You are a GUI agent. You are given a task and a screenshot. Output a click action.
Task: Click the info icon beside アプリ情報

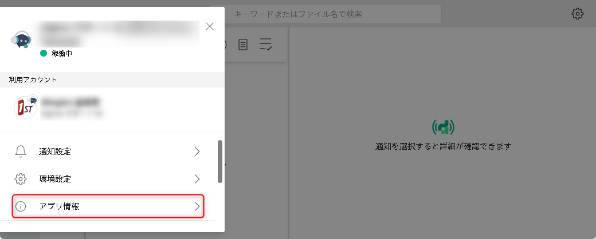(21, 206)
